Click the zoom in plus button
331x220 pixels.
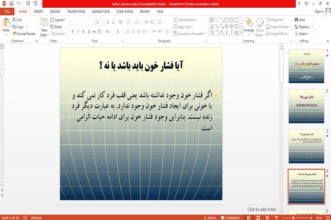tap(311, 218)
